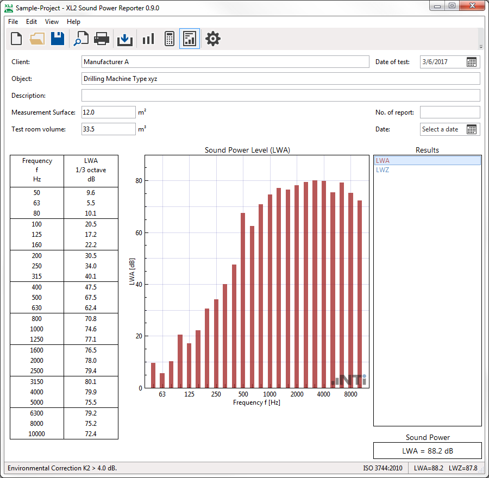Select LWZ in the Results list

383,170
